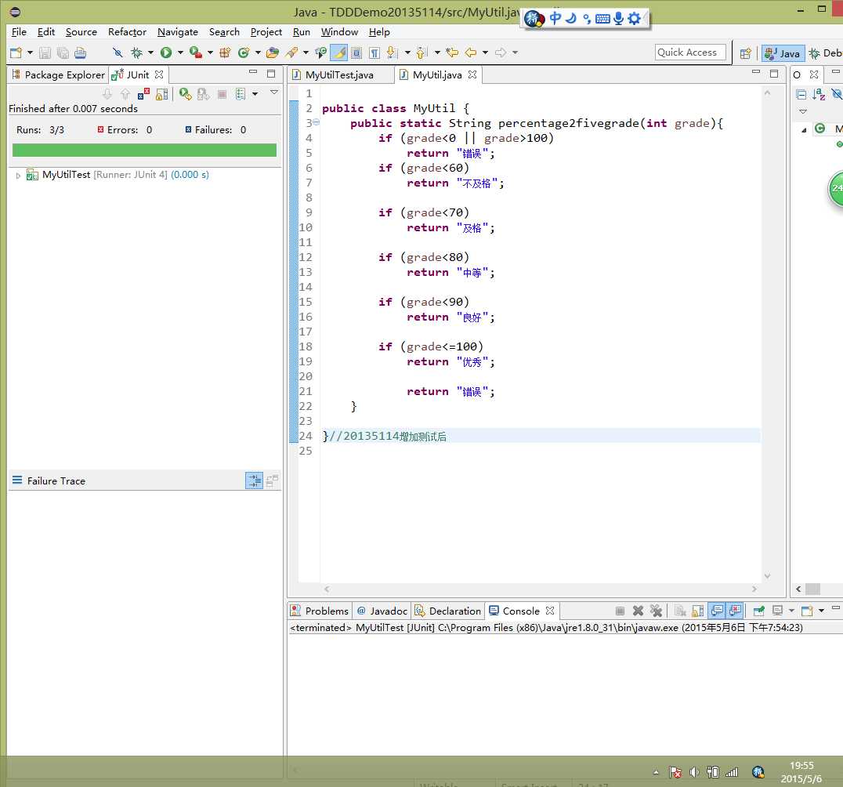Click the Open Perspective icon
The height and width of the screenshot is (787, 843).
745,53
